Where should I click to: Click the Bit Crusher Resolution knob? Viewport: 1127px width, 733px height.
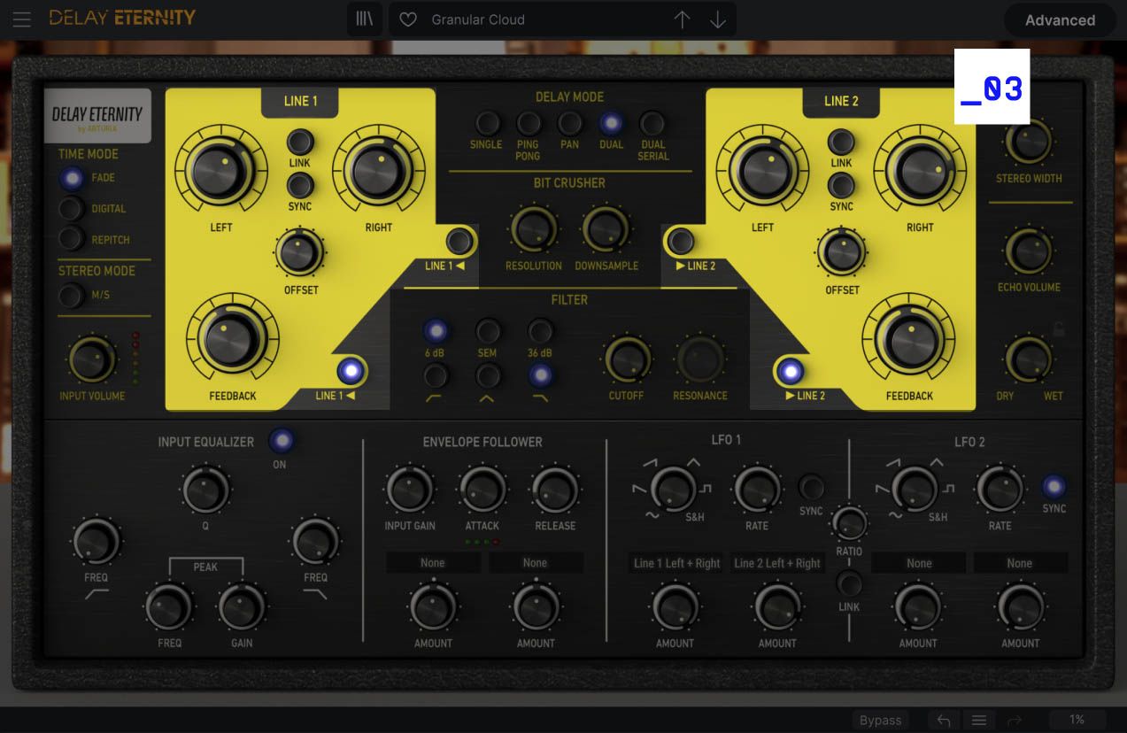click(x=534, y=229)
